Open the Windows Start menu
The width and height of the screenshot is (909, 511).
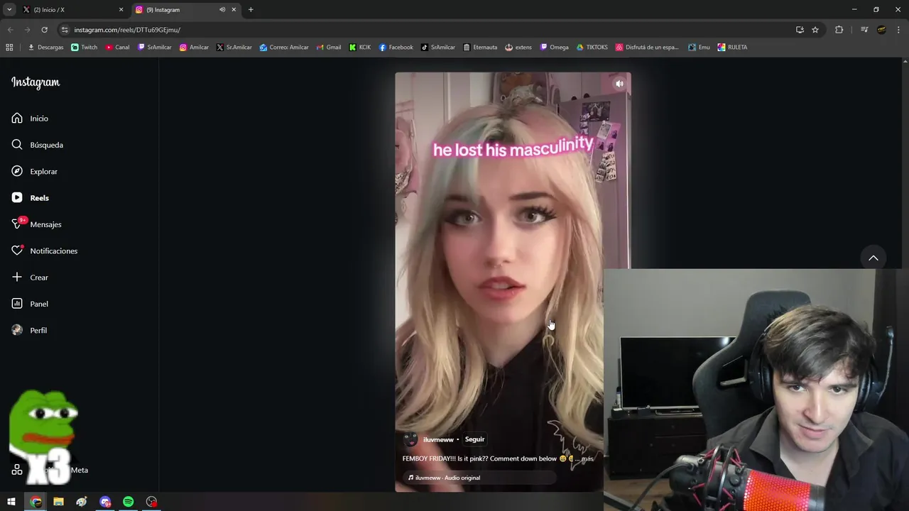[x=11, y=502]
